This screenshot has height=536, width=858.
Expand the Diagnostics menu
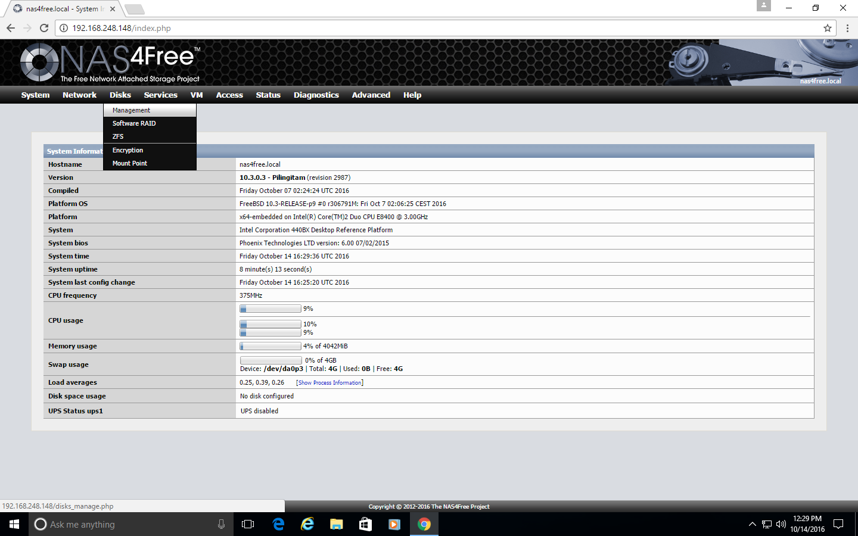pos(316,95)
